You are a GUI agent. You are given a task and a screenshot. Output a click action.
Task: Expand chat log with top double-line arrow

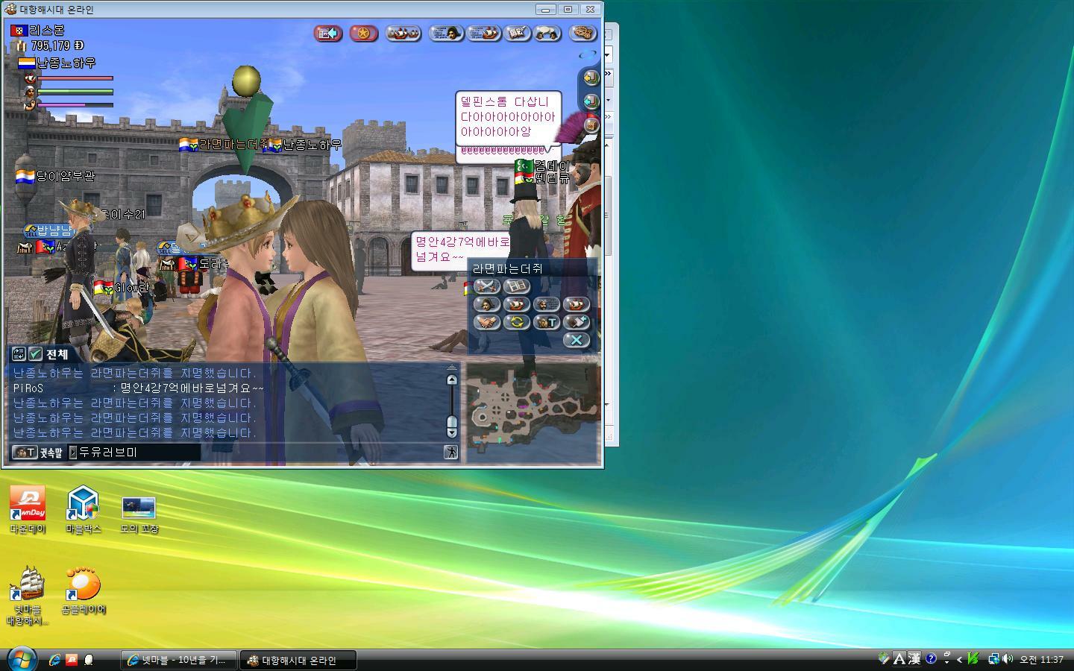[x=451, y=367]
